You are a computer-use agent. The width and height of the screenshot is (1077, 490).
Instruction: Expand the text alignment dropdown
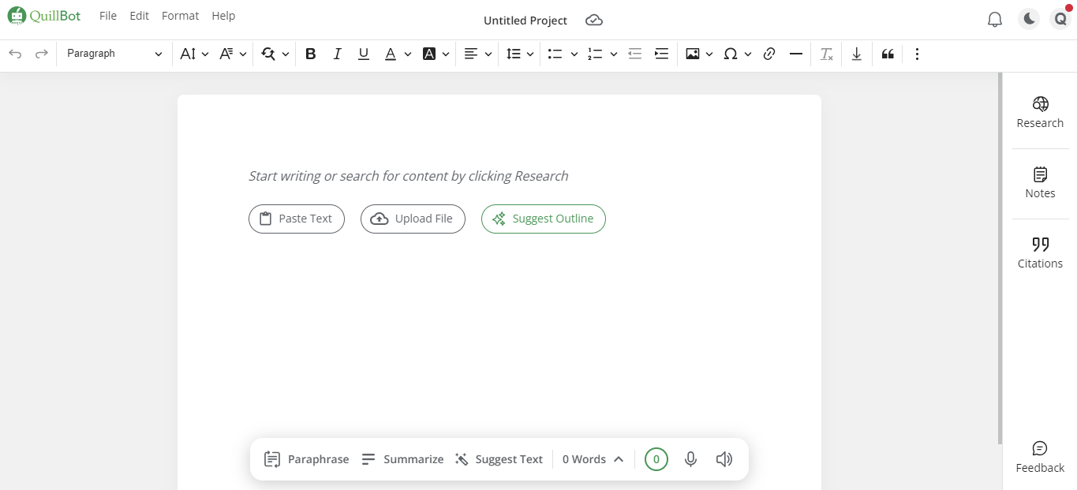coord(488,54)
